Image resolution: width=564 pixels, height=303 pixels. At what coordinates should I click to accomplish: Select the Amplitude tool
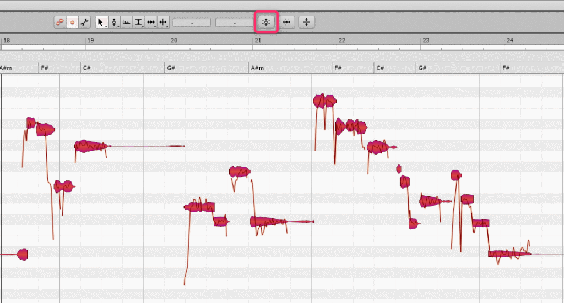138,22
